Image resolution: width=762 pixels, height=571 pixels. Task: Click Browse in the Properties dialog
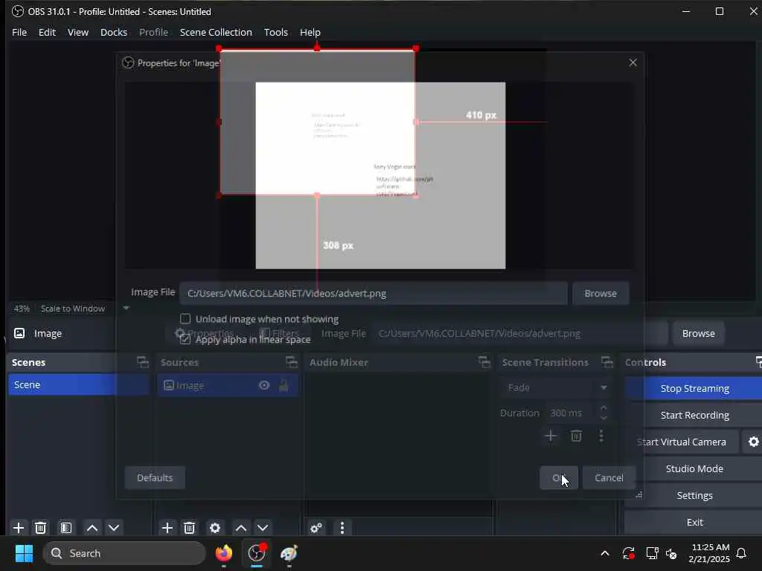601,293
